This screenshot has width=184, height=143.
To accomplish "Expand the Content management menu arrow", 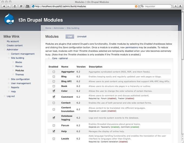I will (9, 54).
